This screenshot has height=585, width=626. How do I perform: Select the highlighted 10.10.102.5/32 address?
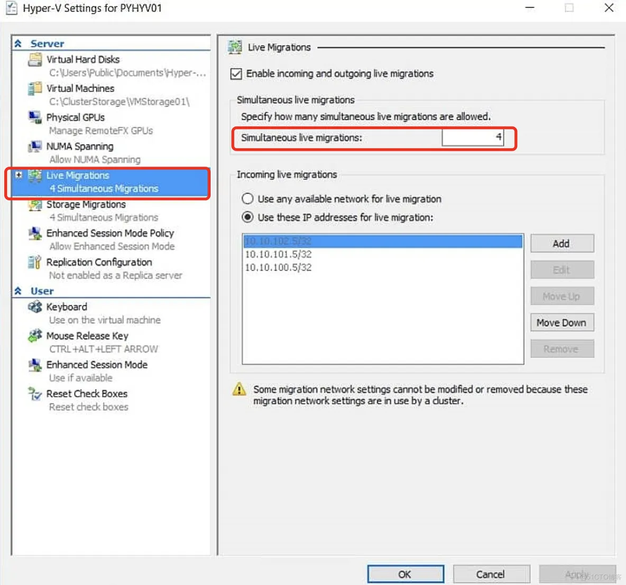click(x=382, y=241)
